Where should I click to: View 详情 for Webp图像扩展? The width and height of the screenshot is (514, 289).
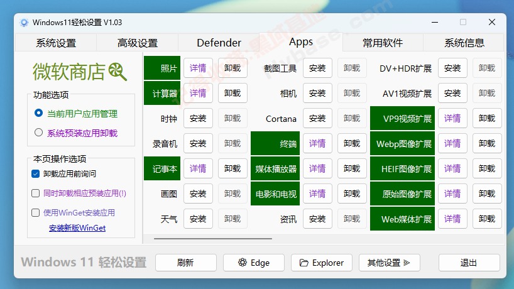pos(452,143)
